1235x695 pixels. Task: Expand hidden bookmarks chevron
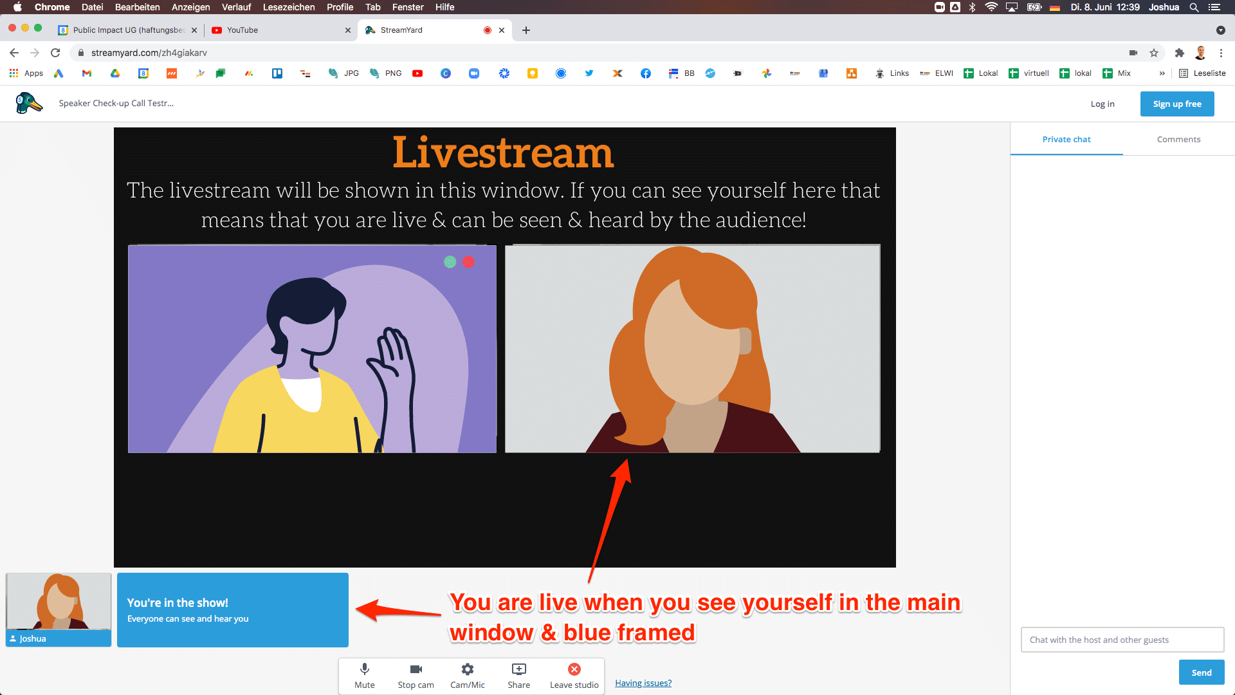(1162, 73)
